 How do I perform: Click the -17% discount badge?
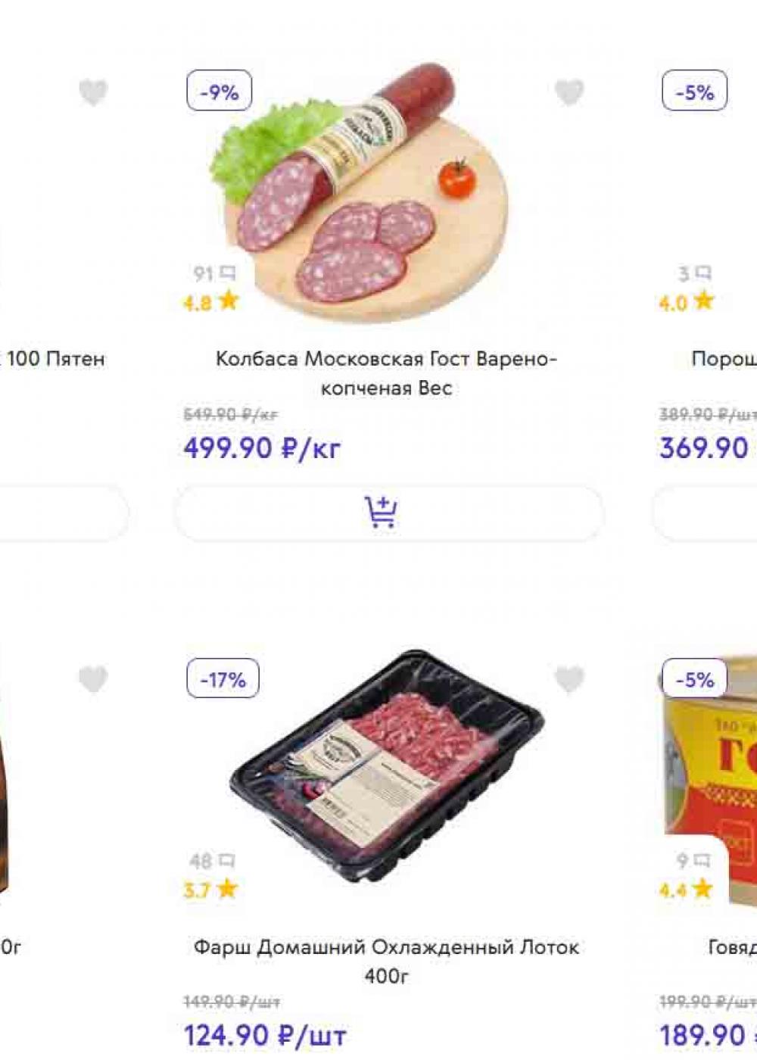point(223,678)
